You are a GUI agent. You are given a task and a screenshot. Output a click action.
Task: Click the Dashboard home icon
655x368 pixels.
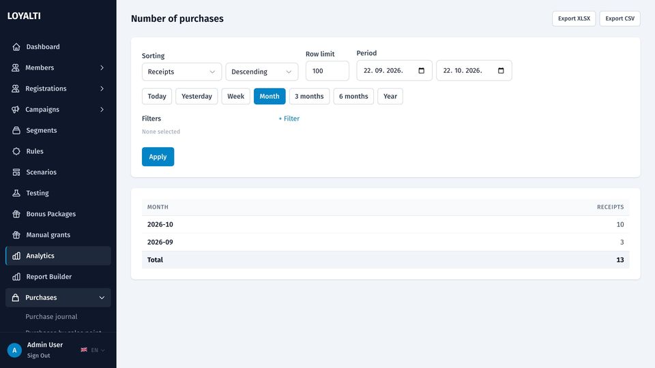click(16, 47)
